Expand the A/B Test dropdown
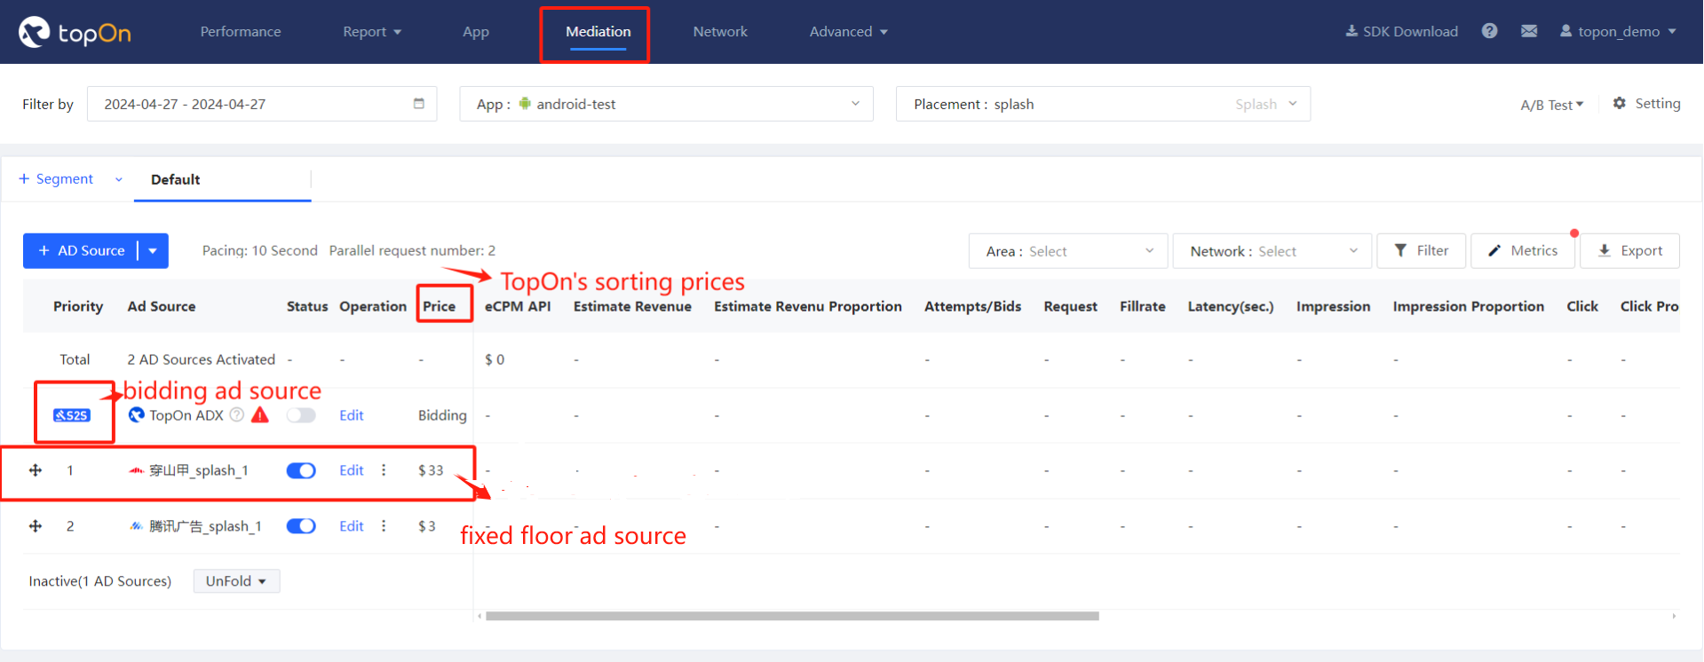 1551,105
